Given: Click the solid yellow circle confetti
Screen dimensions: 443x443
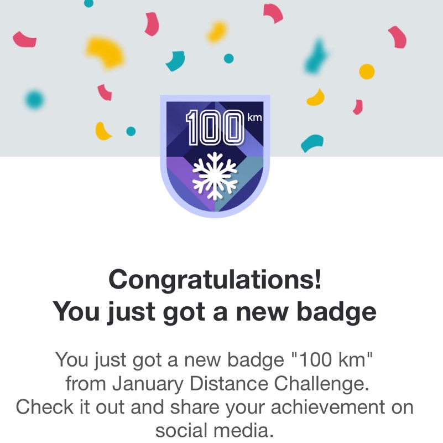Looking at the screenshot, I should 367,71.
